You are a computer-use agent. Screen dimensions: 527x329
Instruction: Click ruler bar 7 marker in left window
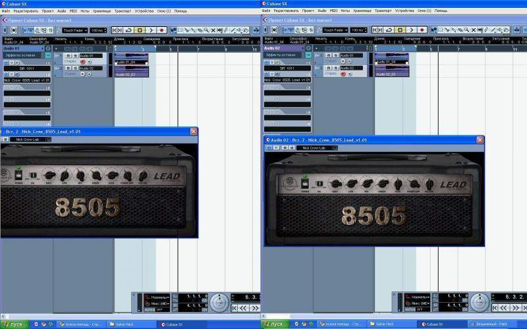(198, 49)
